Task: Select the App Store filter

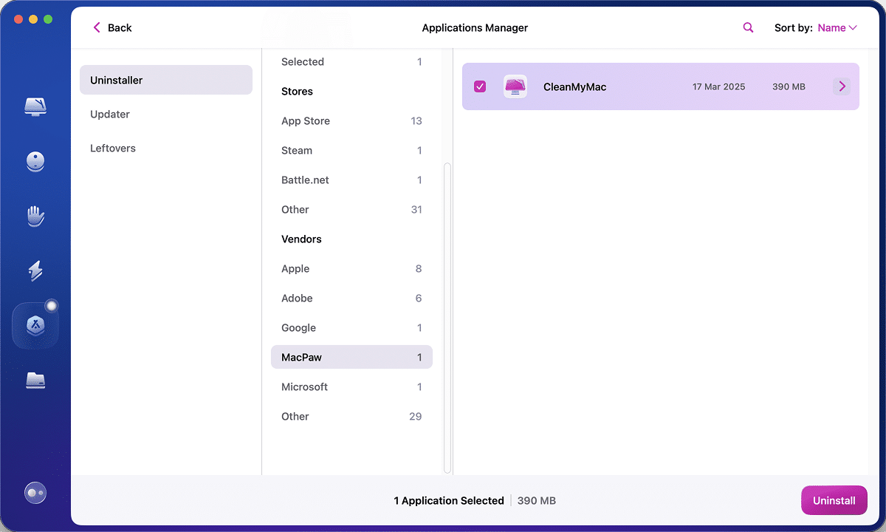Action: (x=351, y=121)
